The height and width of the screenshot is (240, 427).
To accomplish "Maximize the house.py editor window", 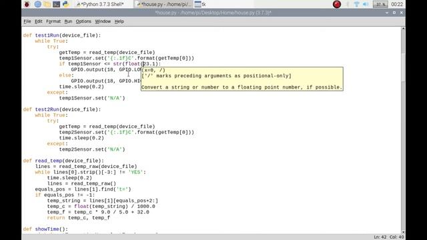I will pyautogui.click(x=394, y=13).
